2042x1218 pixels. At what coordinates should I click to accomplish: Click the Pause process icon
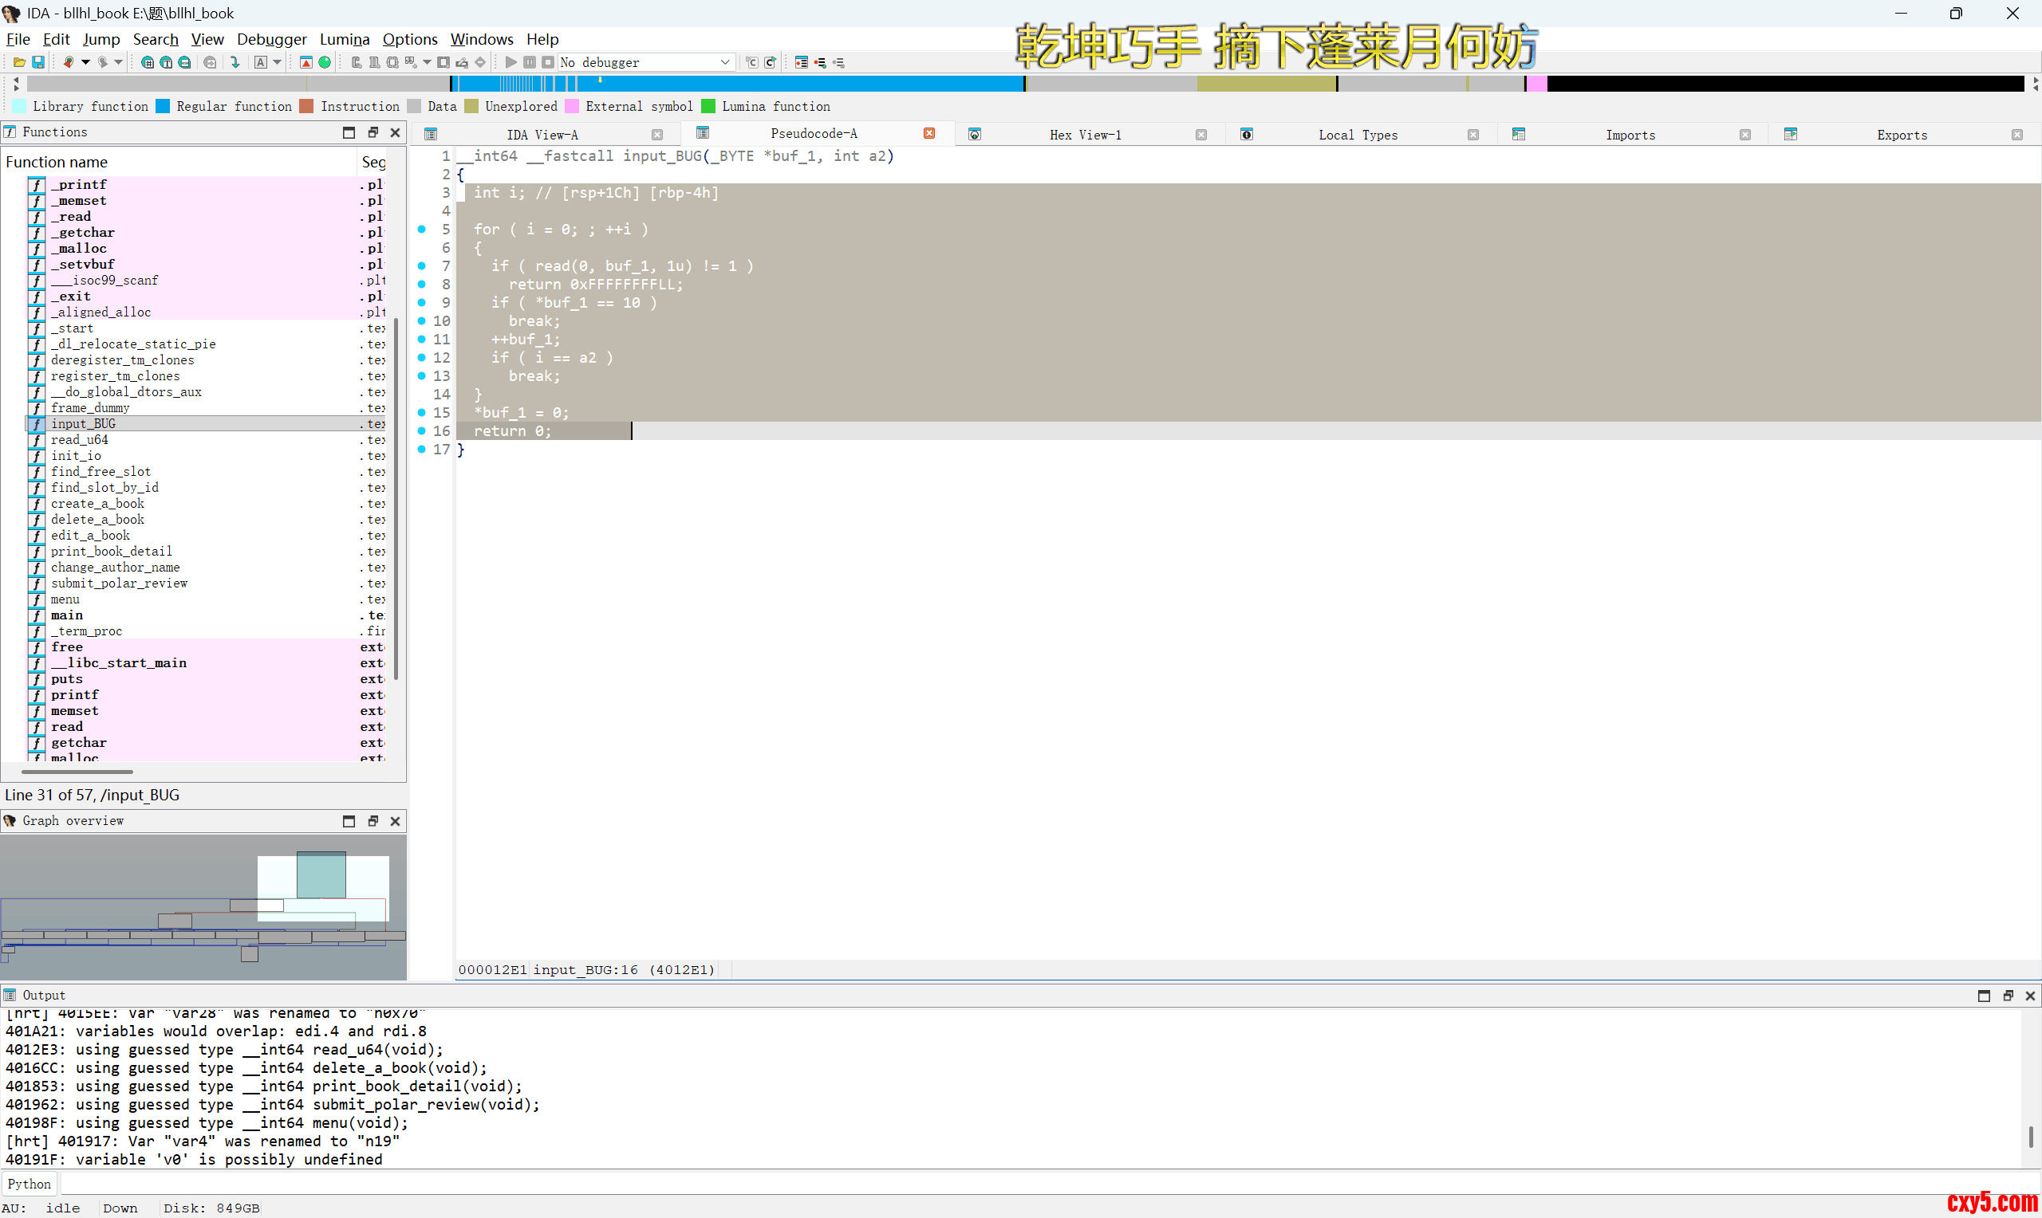point(530,62)
